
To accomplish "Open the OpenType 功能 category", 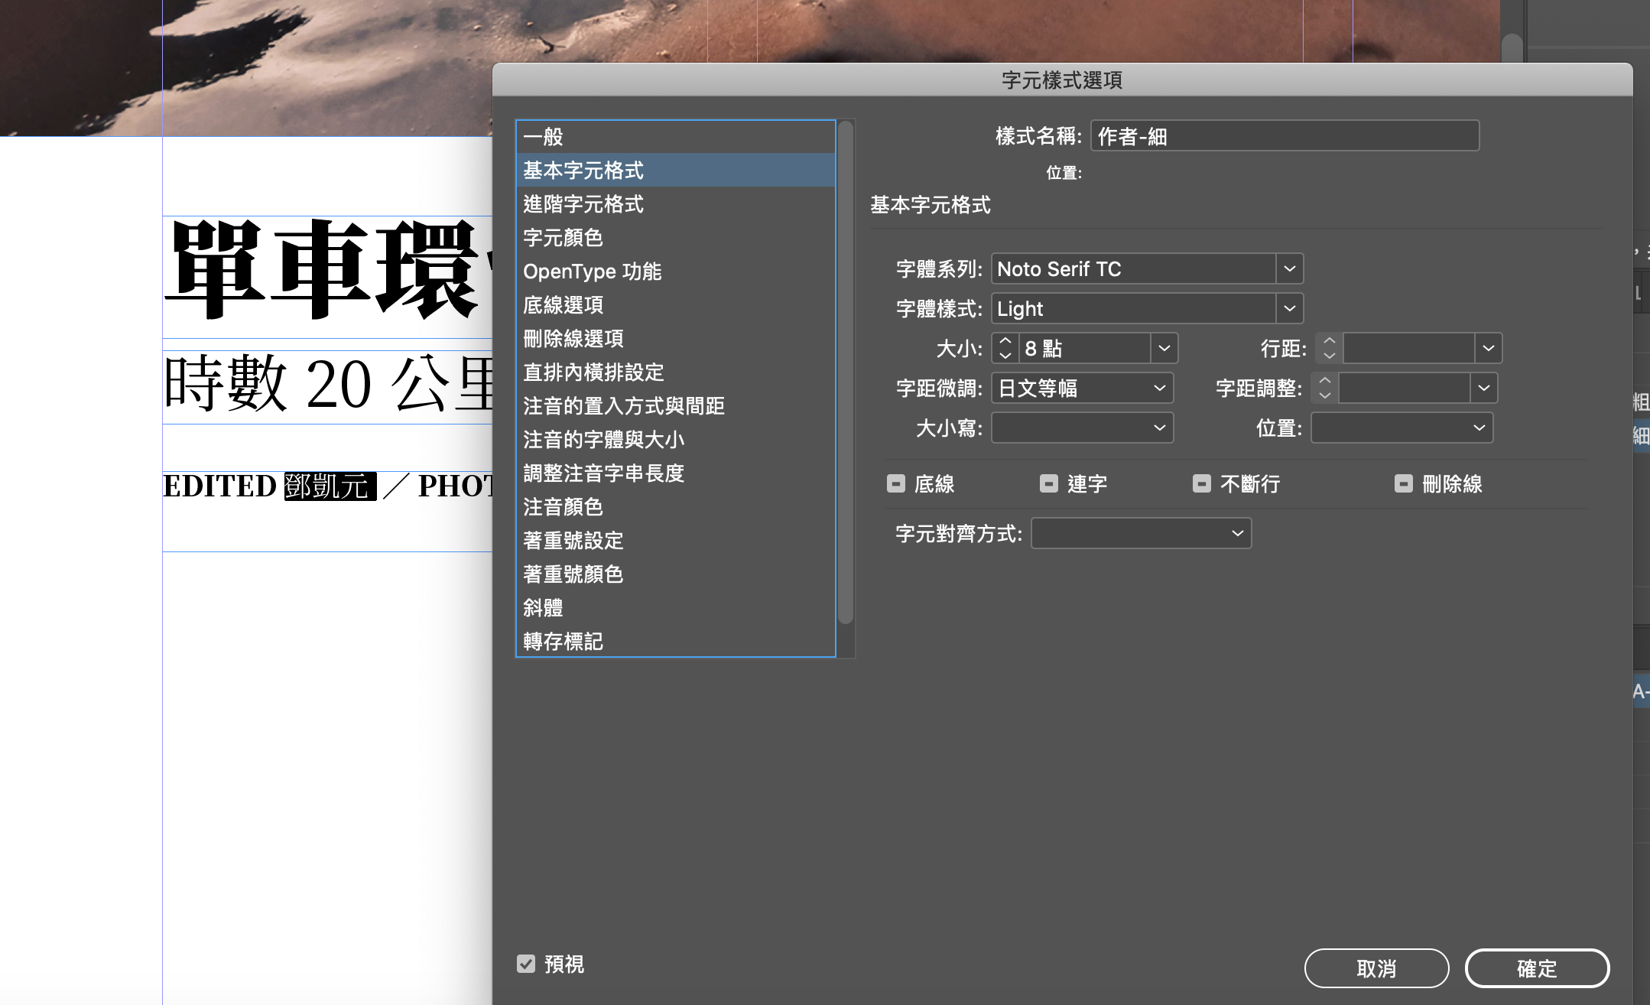I will (592, 272).
